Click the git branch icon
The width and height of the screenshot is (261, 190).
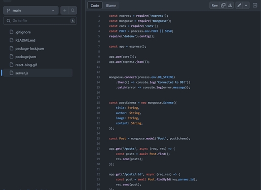tap(9, 11)
